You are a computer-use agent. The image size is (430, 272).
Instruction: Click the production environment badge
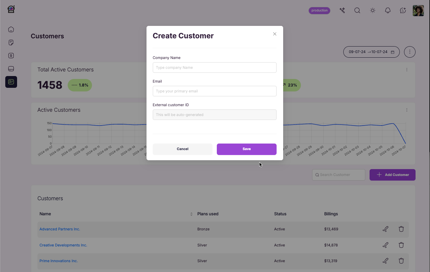[x=319, y=10]
